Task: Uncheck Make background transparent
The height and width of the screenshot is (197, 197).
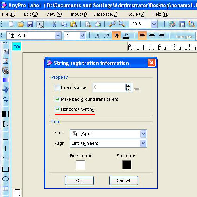Action: tap(57, 99)
